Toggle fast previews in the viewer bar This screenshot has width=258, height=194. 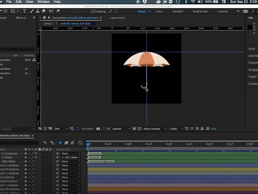192,129
